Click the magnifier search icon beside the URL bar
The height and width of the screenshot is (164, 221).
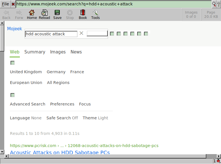coord(214,4)
